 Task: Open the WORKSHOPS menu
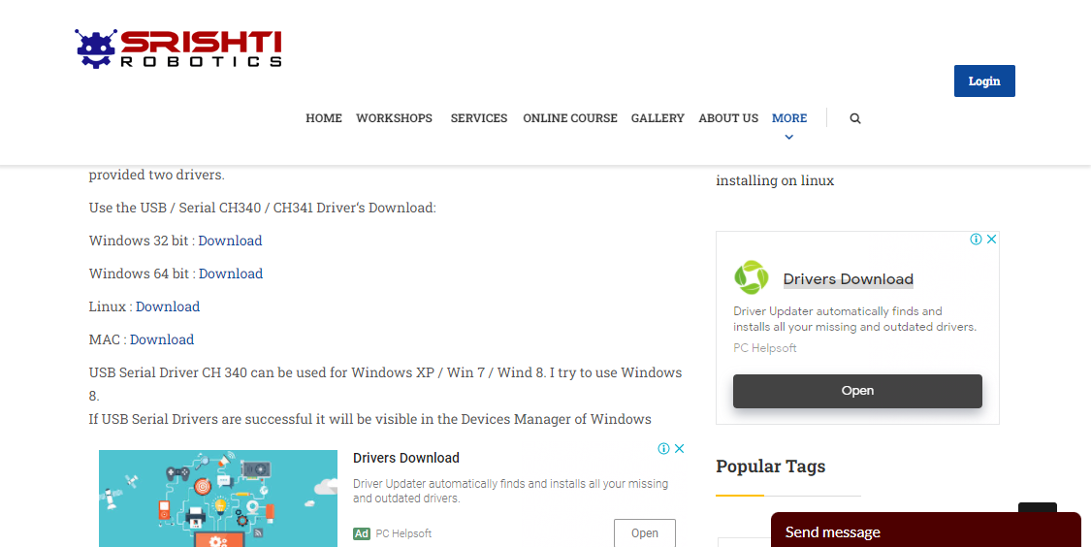coord(394,118)
